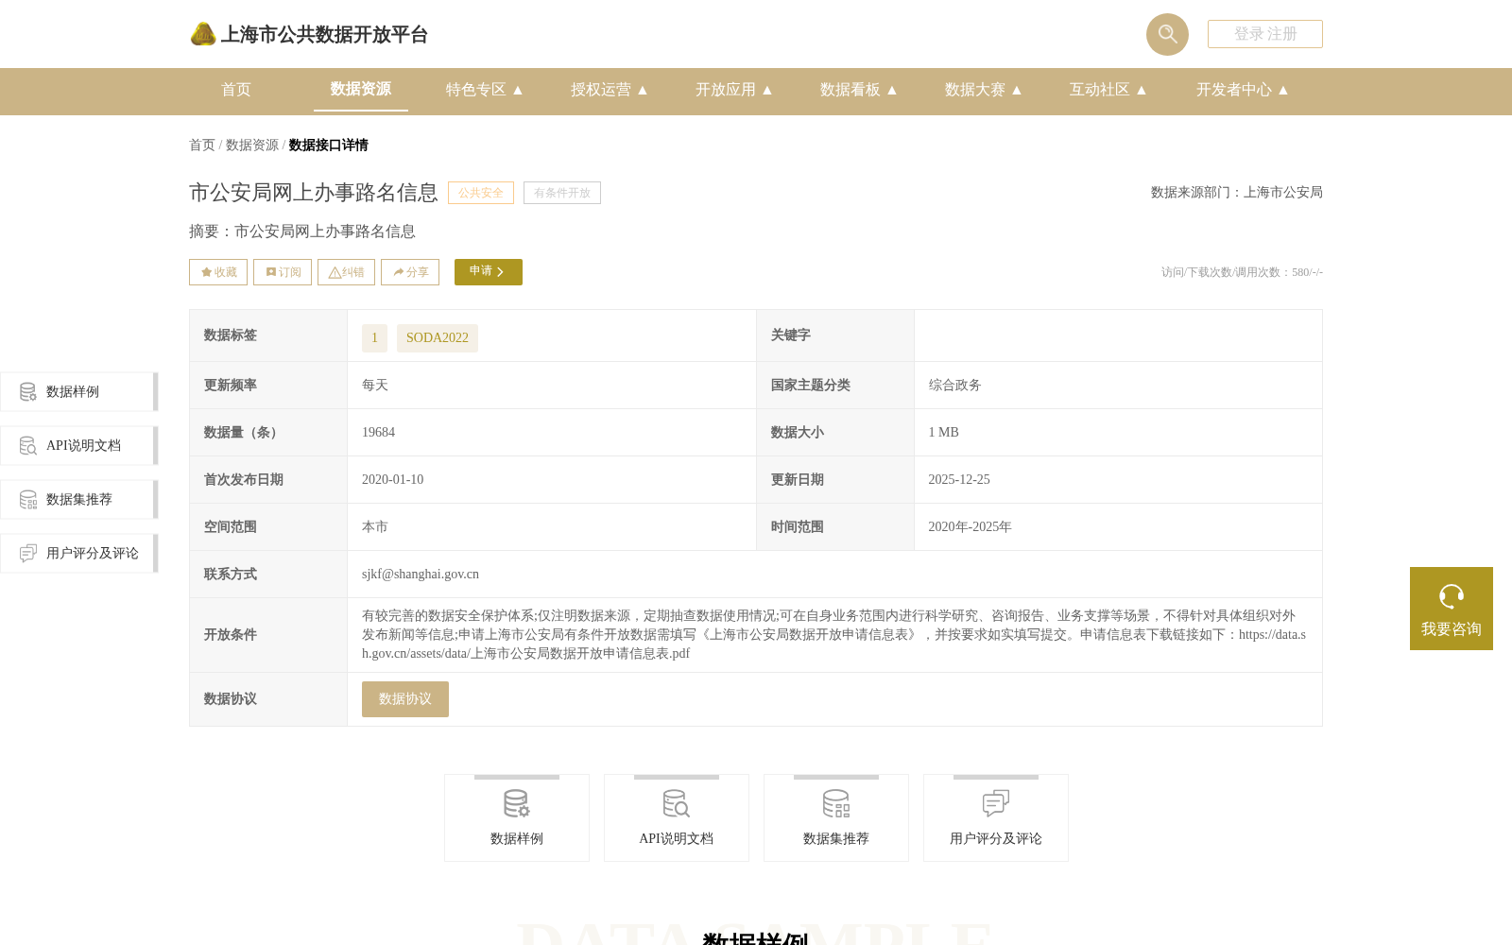Expand the 互动社区 menu arrow

point(1142,90)
